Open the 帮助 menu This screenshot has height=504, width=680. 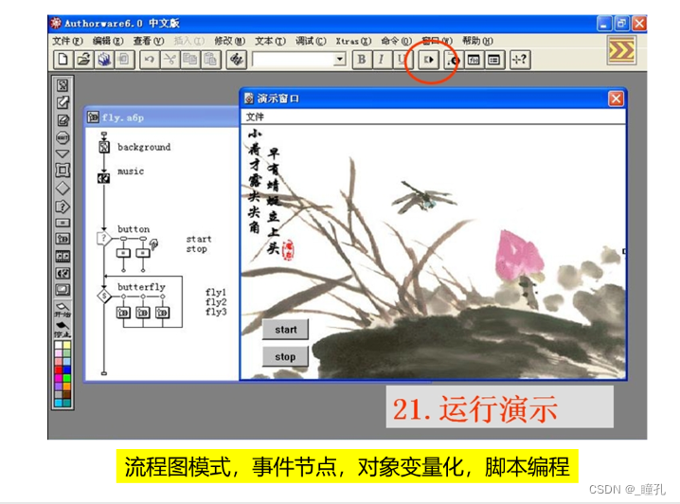tap(477, 41)
